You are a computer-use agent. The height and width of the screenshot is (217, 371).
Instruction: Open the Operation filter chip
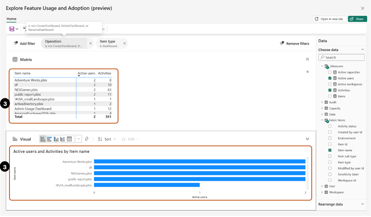click(x=64, y=44)
